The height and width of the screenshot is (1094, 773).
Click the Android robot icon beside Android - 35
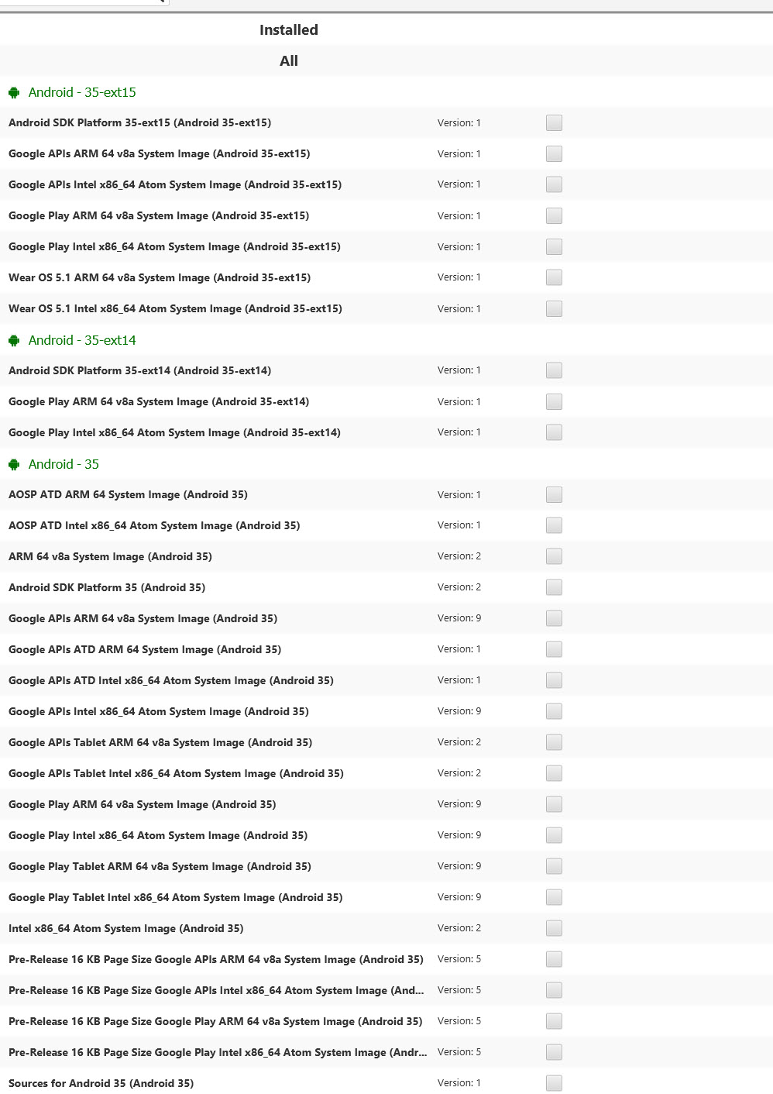point(14,464)
